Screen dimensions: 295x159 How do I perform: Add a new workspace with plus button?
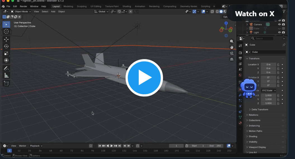[214, 6]
